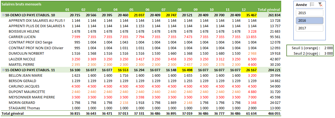Enable multi-select in the Année slicer
Screen dimensions: 335x118
(x=312, y=5)
